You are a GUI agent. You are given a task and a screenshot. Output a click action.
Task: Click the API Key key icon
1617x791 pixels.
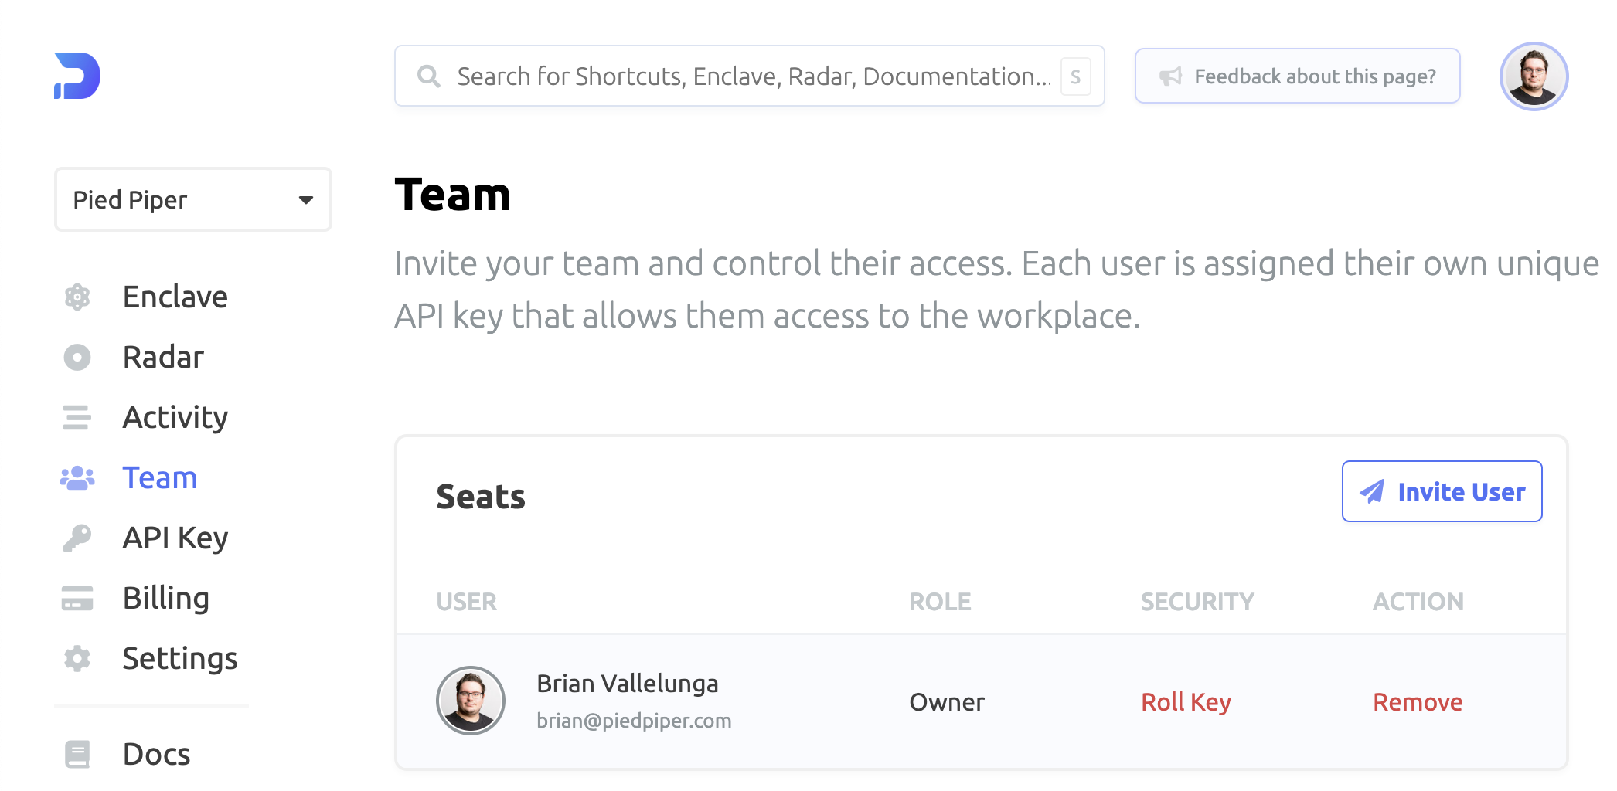tap(77, 538)
